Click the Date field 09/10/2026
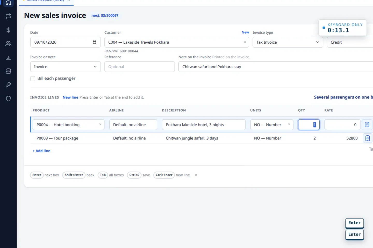373x248 pixels. click(65, 42)
